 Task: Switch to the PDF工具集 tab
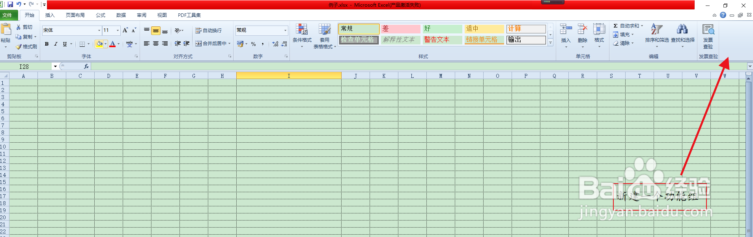pos(189,15)
